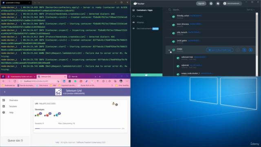Click the Docker container list scrollbar

click(257, 35)
